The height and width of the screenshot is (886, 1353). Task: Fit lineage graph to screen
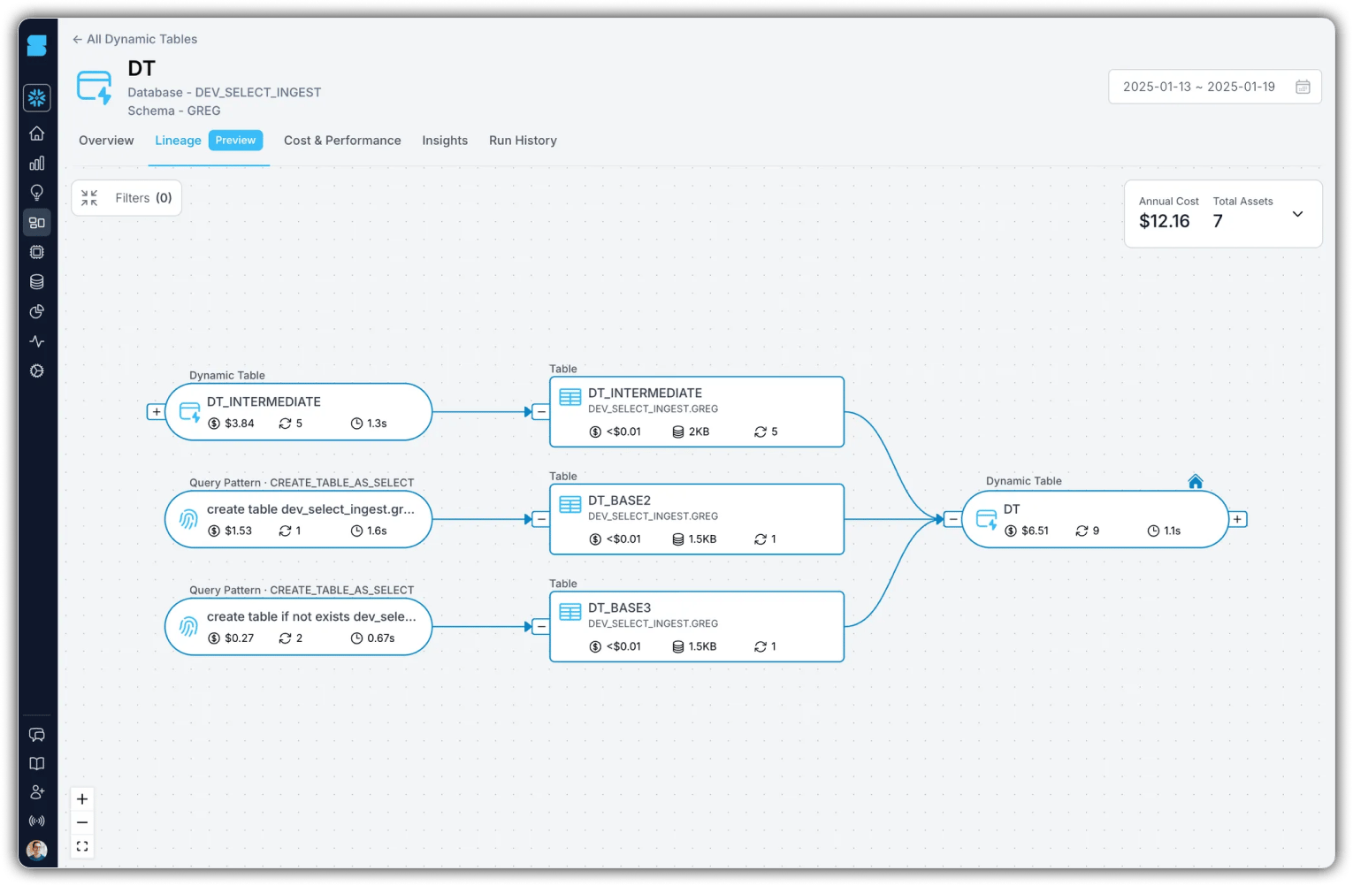[82, 846]
